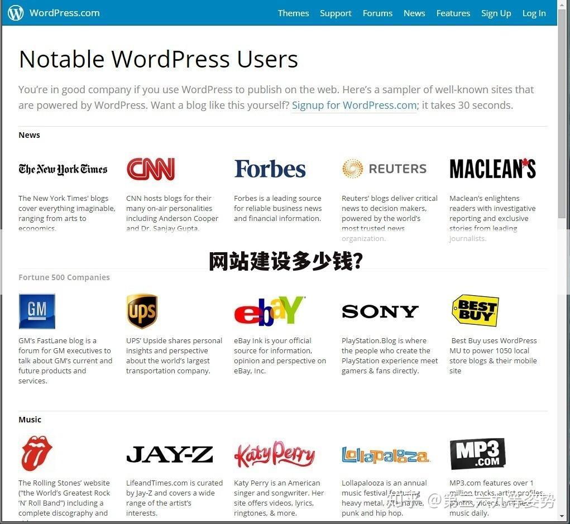Open the eBay logo
Screen dimensions: 570x524
point(270,311)
